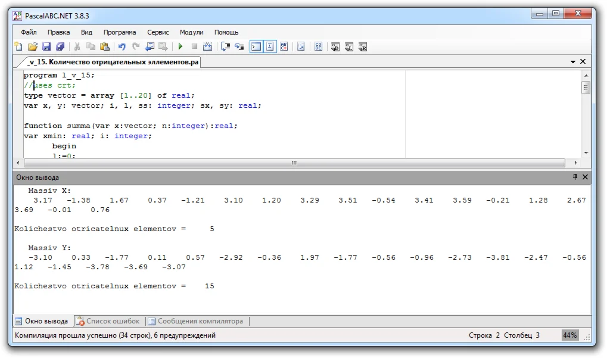Image resolution: width=607 pixels, height=358 pixels.
Task: Click the Save All toolbar icon
Action: (x=60, y=46)
